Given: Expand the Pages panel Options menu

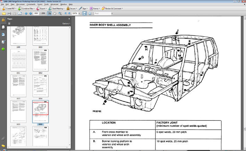Looking at the screenshot, I should [x=66, y=24].
